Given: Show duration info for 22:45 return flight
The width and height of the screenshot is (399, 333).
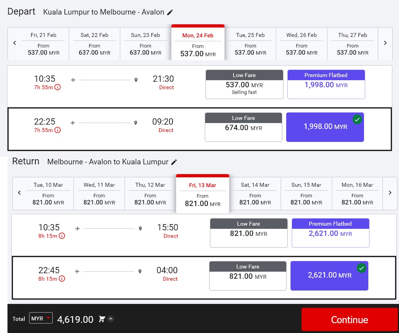Looking at the screenshot, I should [62, 279].
